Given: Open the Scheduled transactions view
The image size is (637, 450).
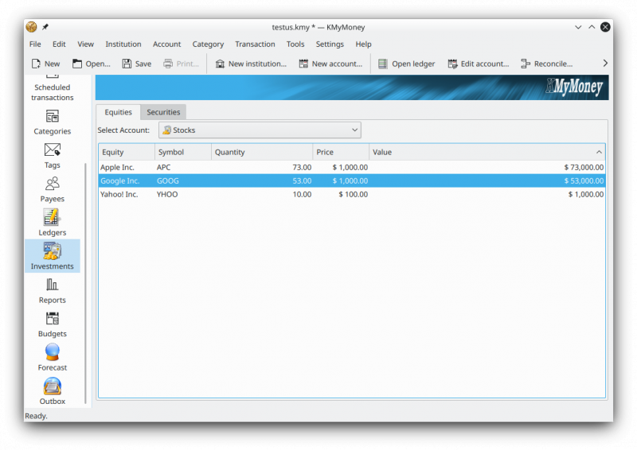Looking at the screenshot, I should pyautogui.click(x=52, y=88).
